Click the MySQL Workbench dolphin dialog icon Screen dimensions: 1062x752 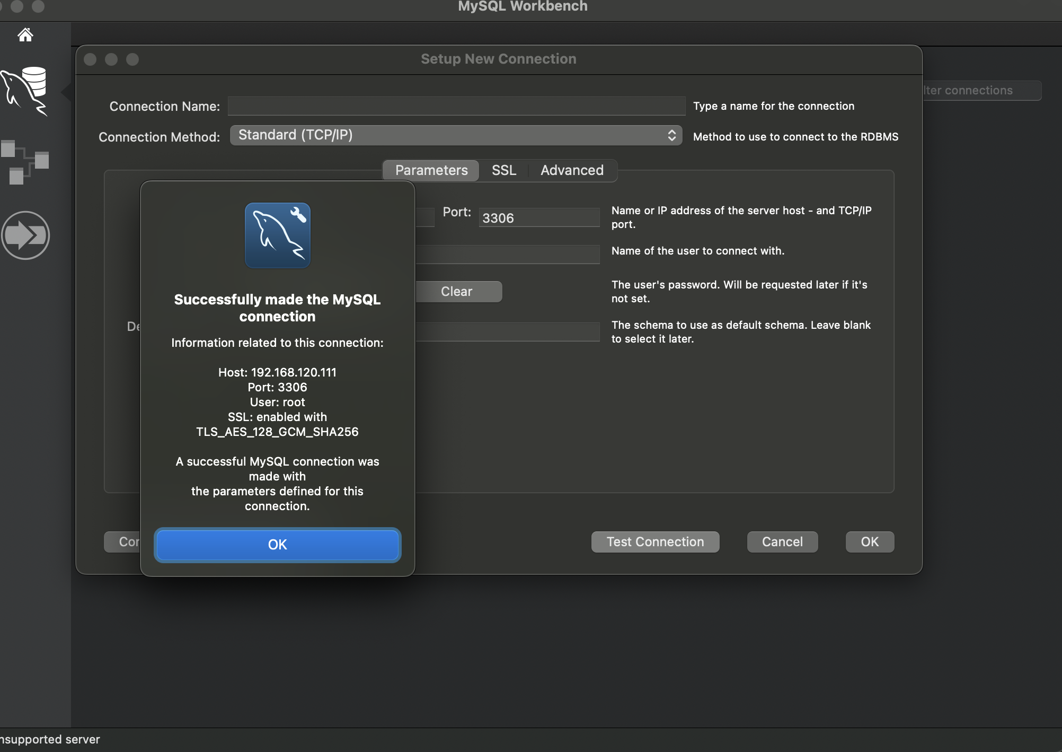[277, 235]
